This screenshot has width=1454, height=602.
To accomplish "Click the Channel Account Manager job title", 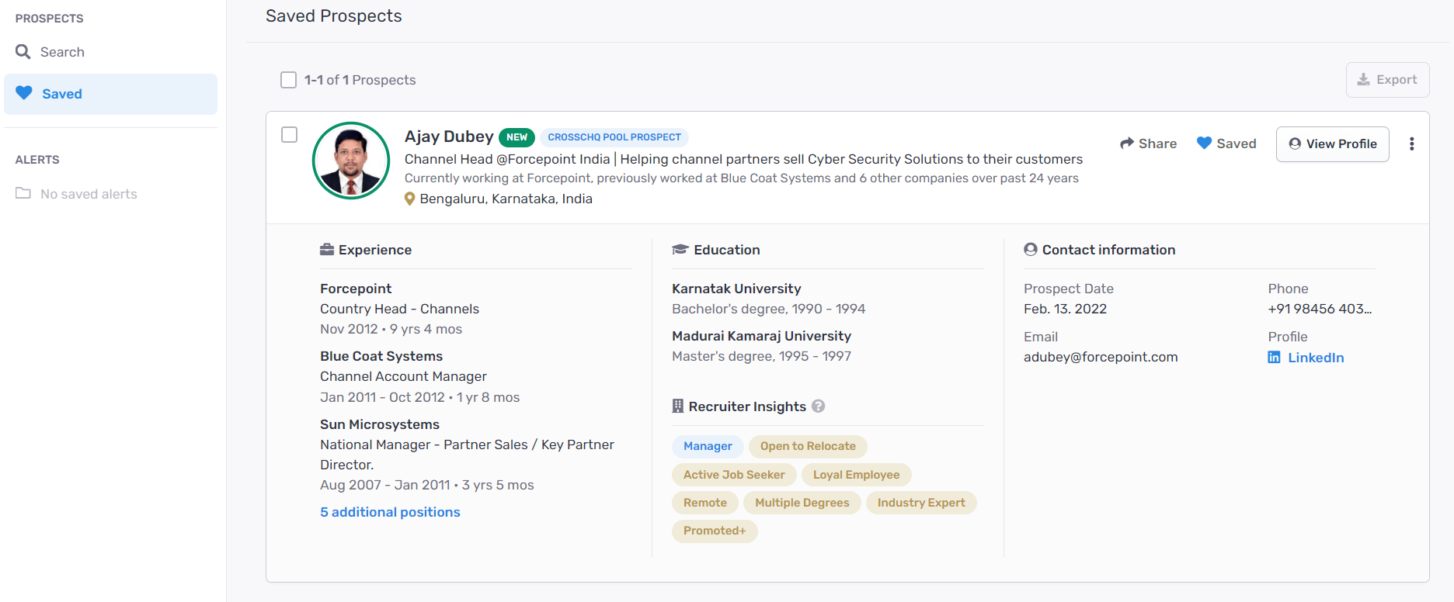I will [403, 376].
